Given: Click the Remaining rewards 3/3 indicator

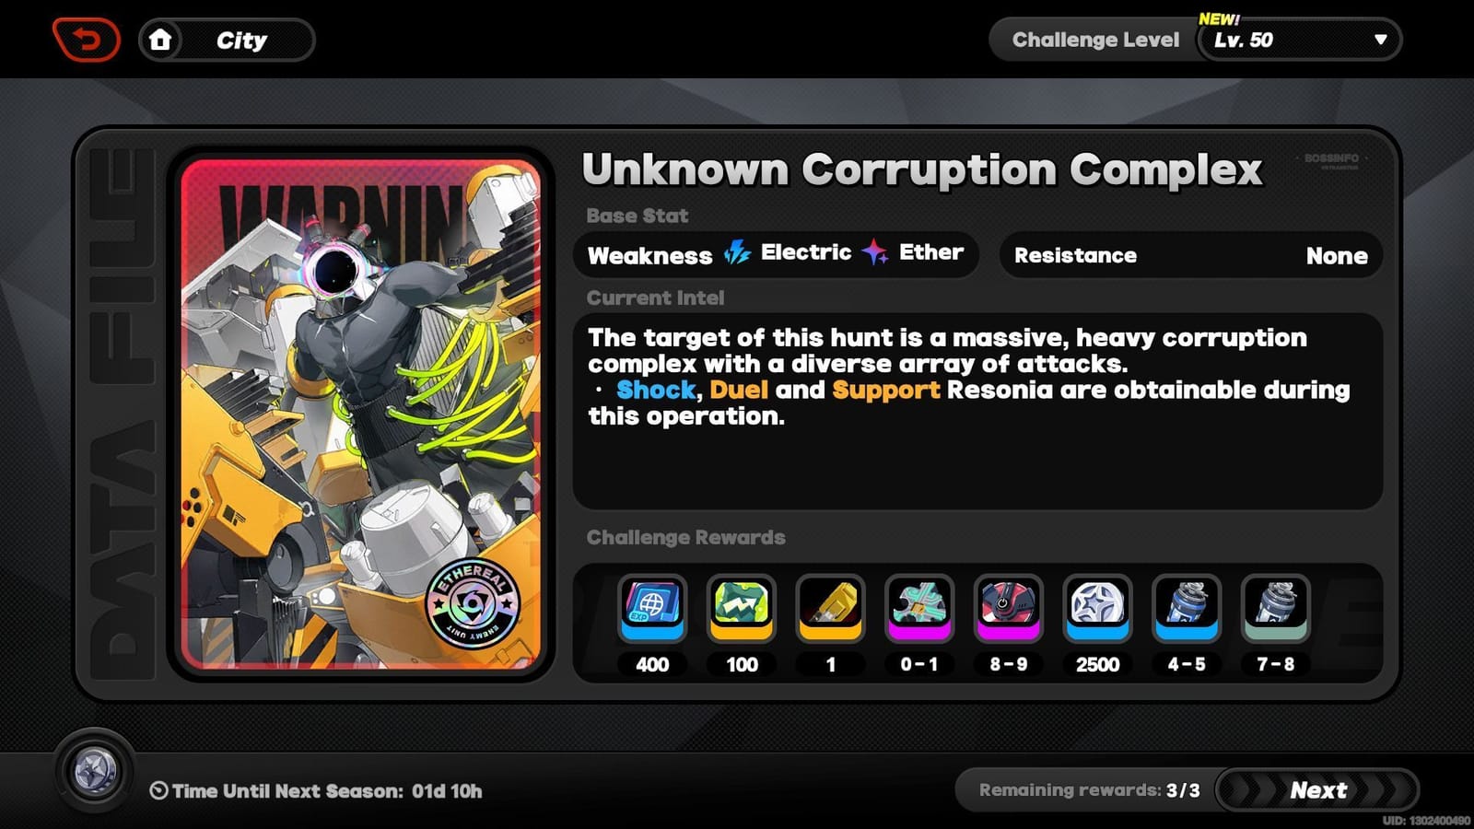Looking at the screenshot, I should point(1090,790).
